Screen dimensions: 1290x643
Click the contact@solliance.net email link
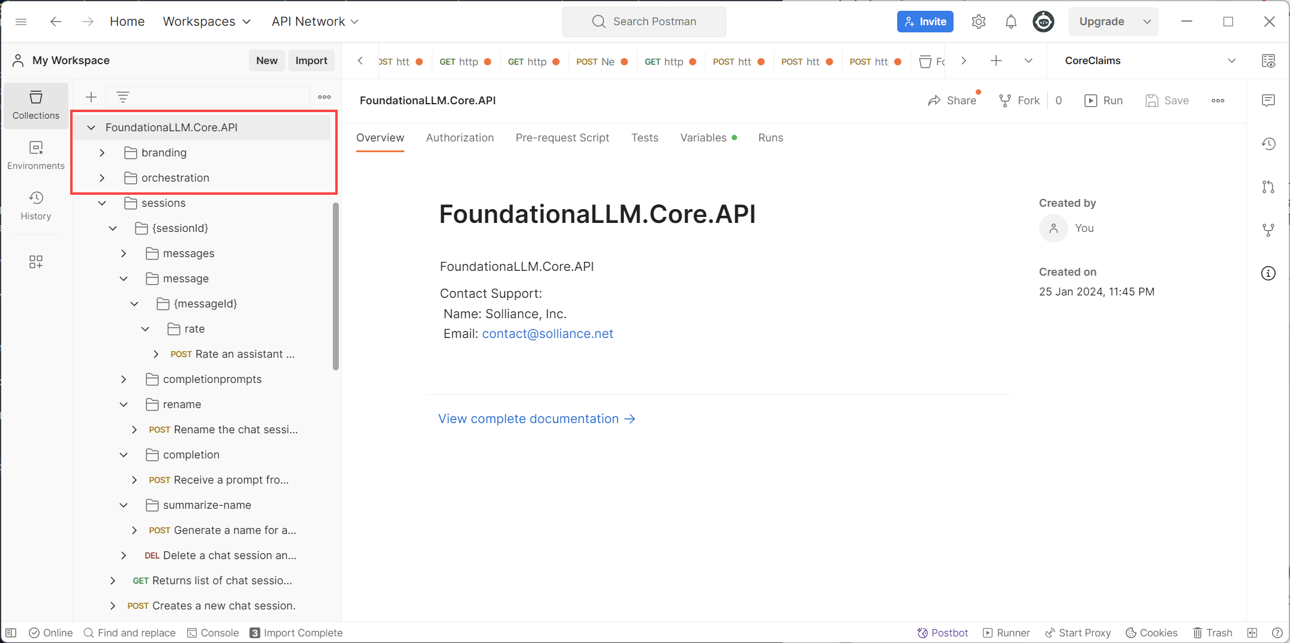(x=548, y=334)
